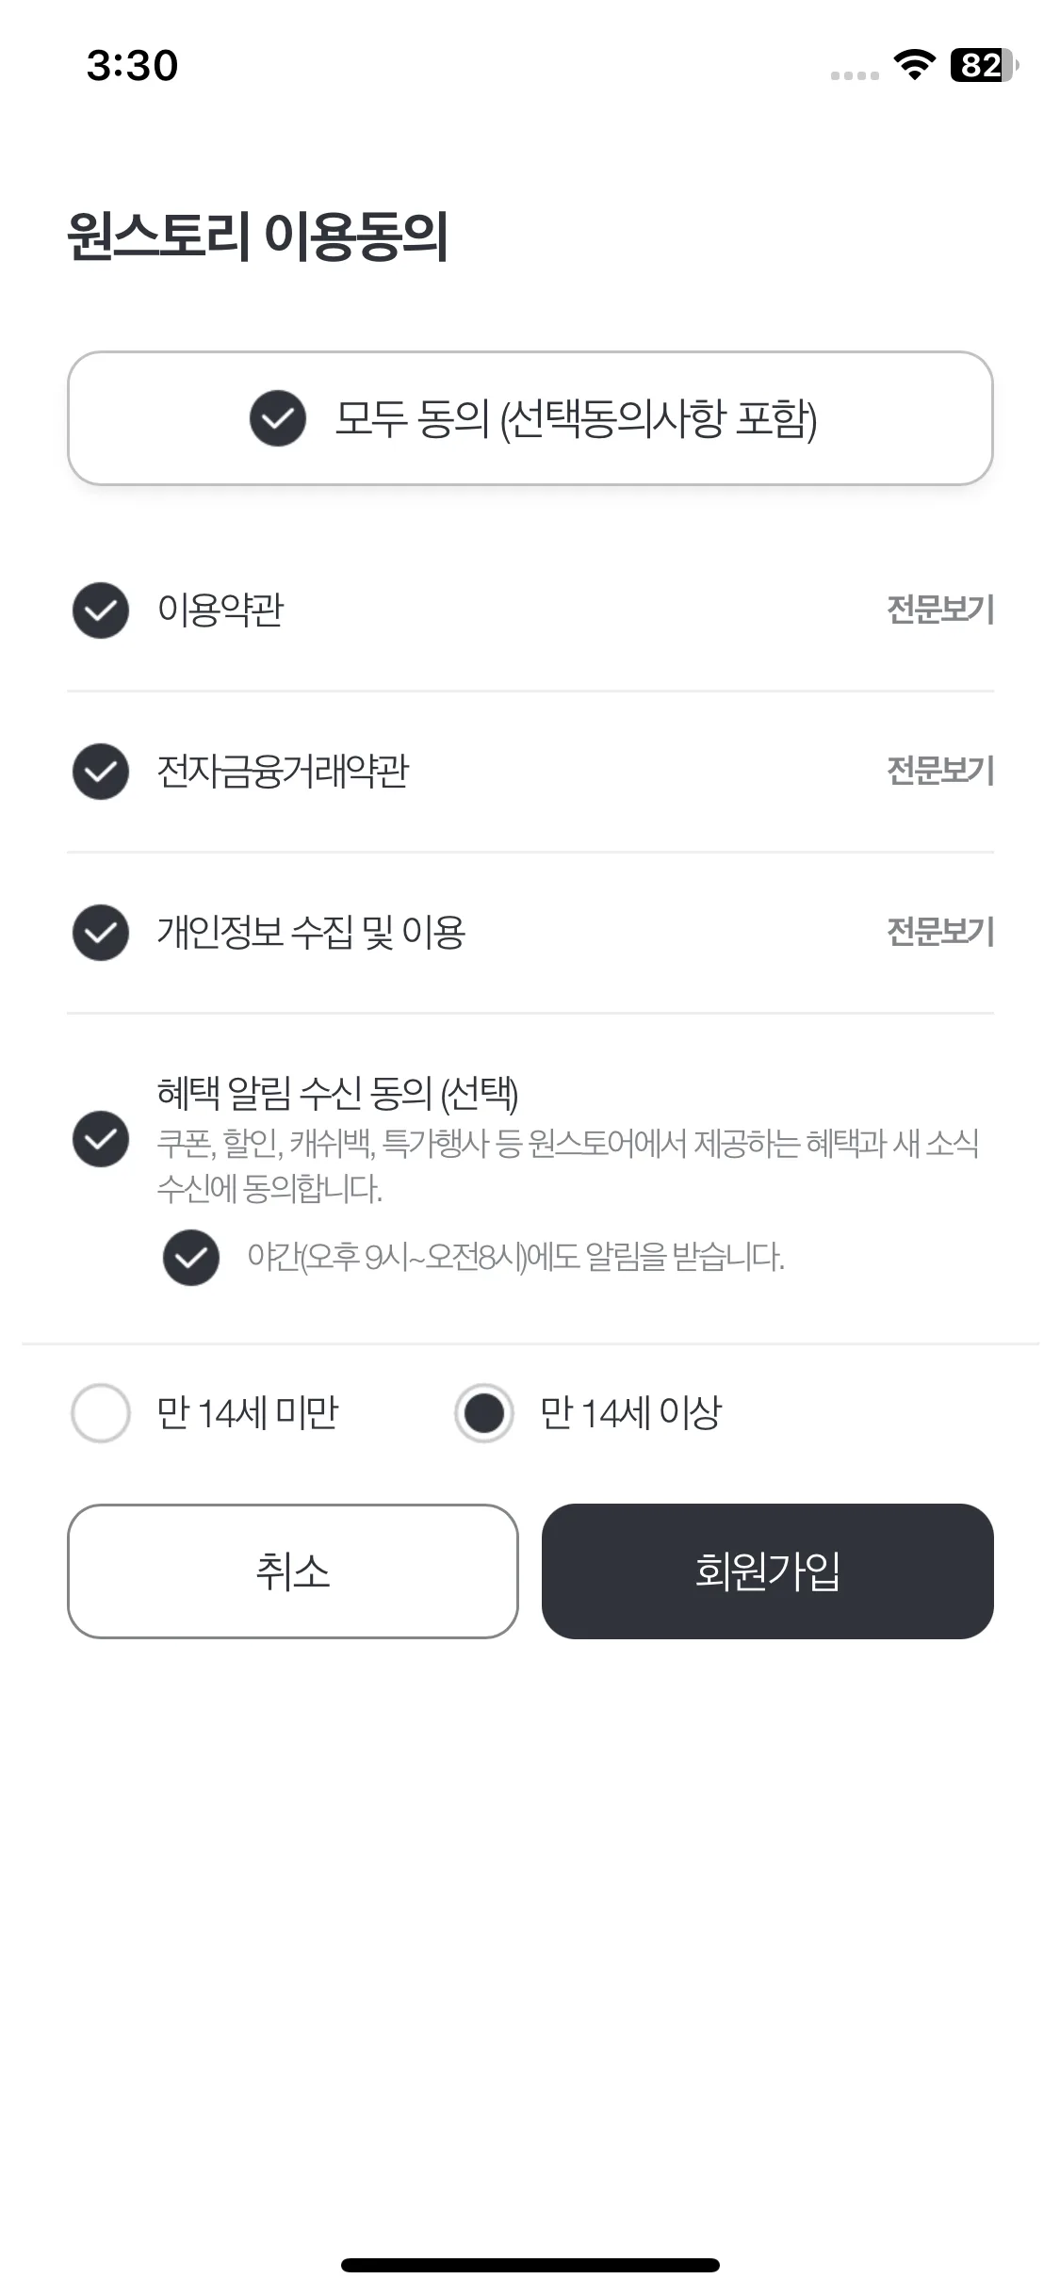Uncheck the 모두 동의 check icon
Screen dimensions: 1060x2295
pyautogui.click(x=277, y=418)
